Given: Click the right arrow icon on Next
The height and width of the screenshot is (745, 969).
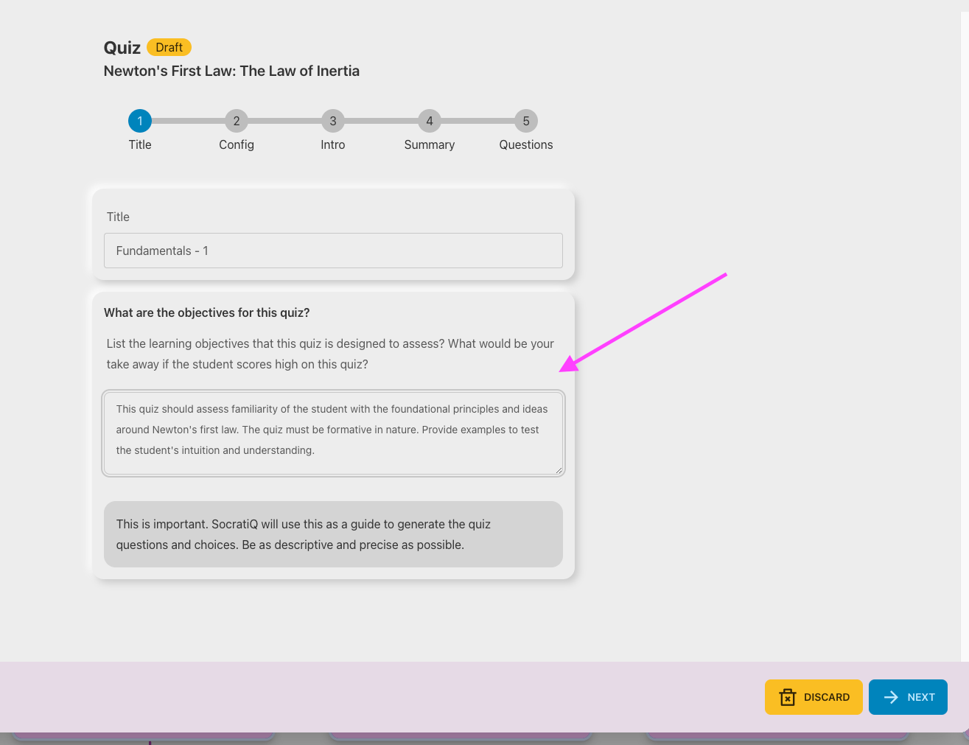Looking at the screenshot, I should pos(891,697).
